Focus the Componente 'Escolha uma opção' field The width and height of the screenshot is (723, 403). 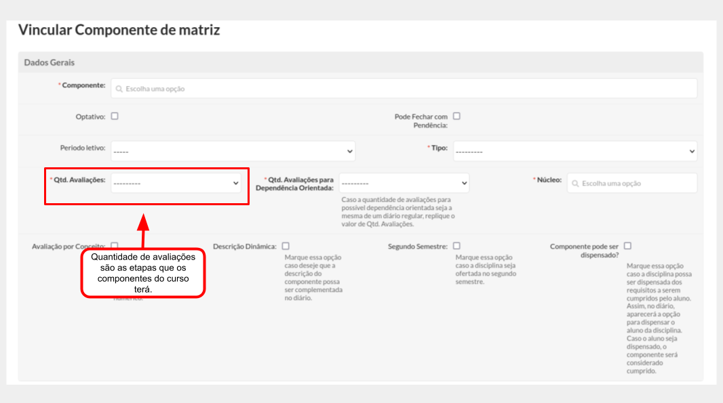[x=407, y=89]
